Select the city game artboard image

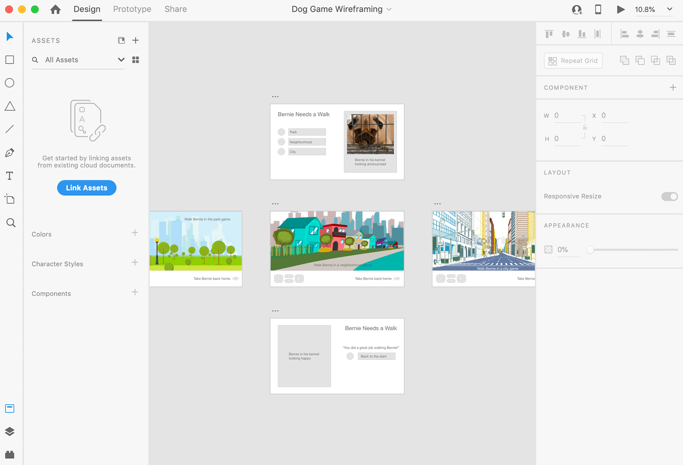pyautogui.click(x=483, y=241)
